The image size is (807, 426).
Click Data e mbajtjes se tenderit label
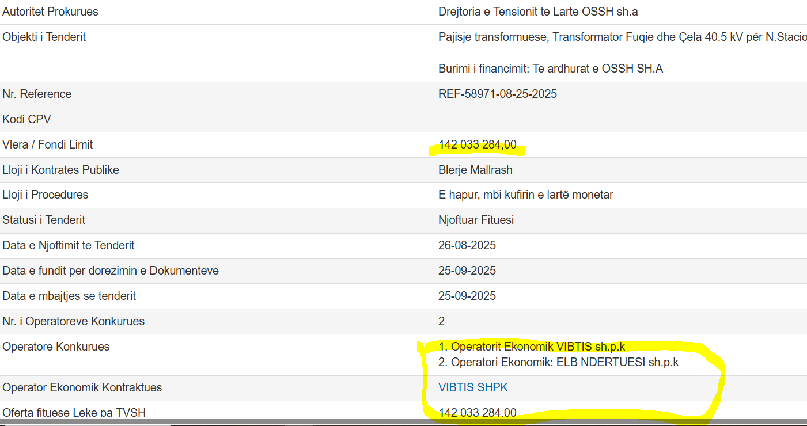click(69, 296)
